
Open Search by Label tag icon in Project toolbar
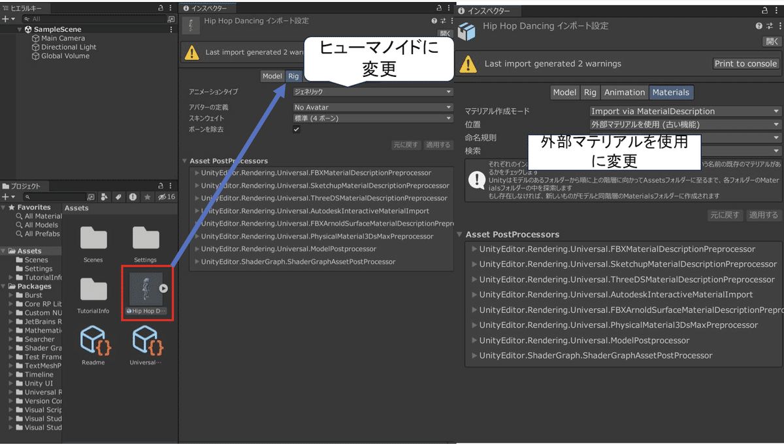(x=119, y=196)
